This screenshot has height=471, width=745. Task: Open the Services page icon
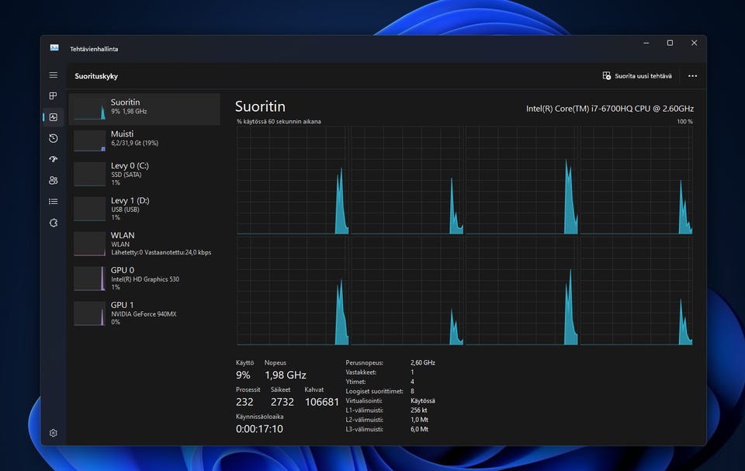pyautogui.click(x=54, y=223)
